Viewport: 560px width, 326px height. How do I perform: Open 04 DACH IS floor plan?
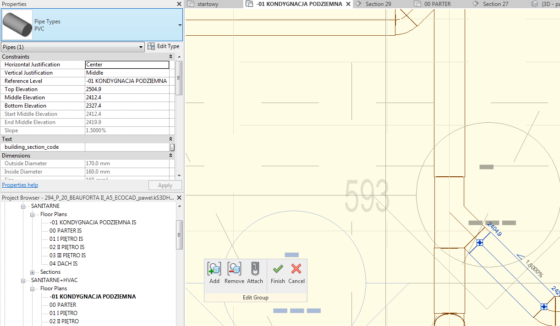pyautogui.click(x=64, y=264)
